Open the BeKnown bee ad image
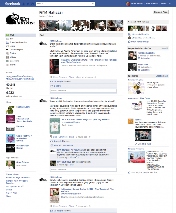 [136, 88]
